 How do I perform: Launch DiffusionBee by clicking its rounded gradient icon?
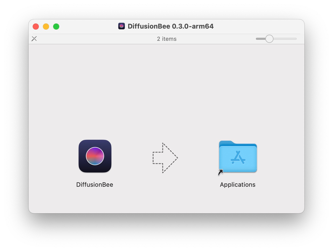tap(95, 156)
